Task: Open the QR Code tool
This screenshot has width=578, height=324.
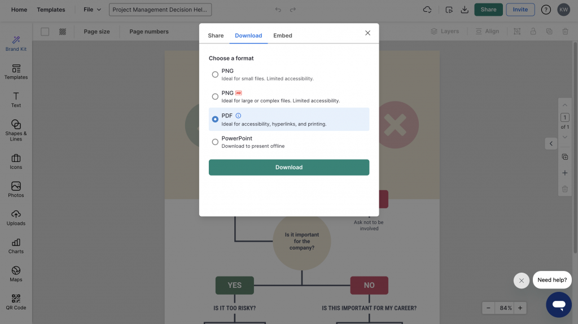Action: 16,301
